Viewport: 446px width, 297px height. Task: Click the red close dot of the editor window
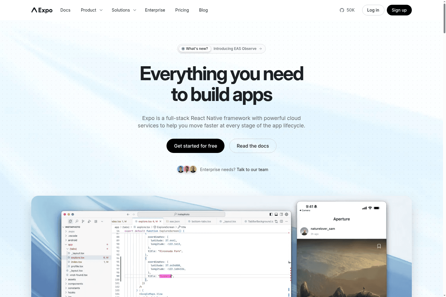[65, 214]
